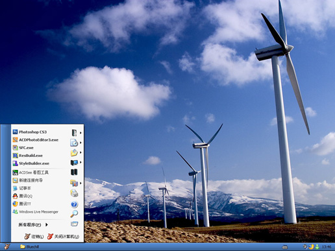Expand the arrow beside the yellow folder icon
The height and width of the screenshot is (251, 335).
(x=81, y=152)
